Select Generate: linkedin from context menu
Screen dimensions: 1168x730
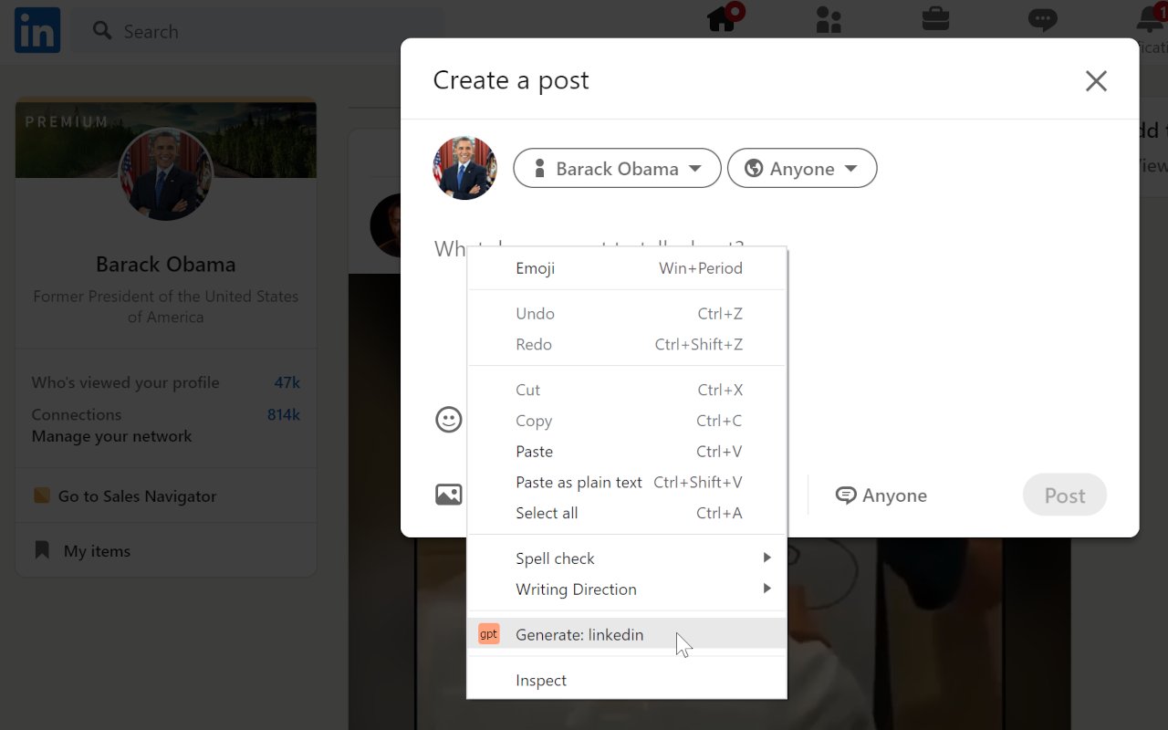pyautogui.click(x=579, y=635)
